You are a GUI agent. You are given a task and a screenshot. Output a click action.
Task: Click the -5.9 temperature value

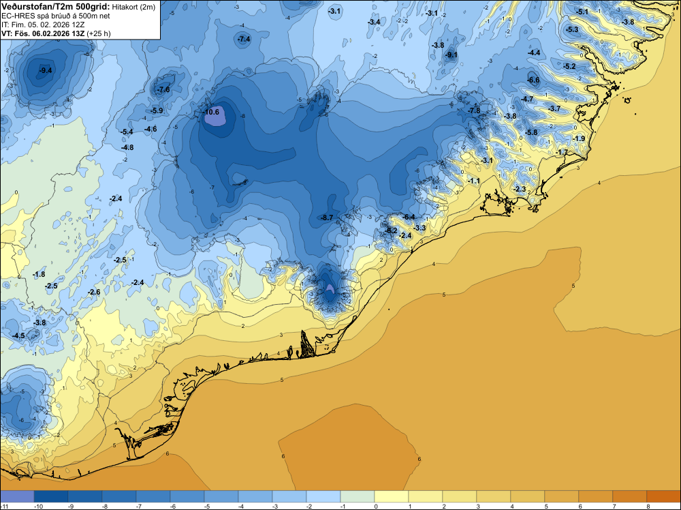pyautogui.click(x=157, y=111)
